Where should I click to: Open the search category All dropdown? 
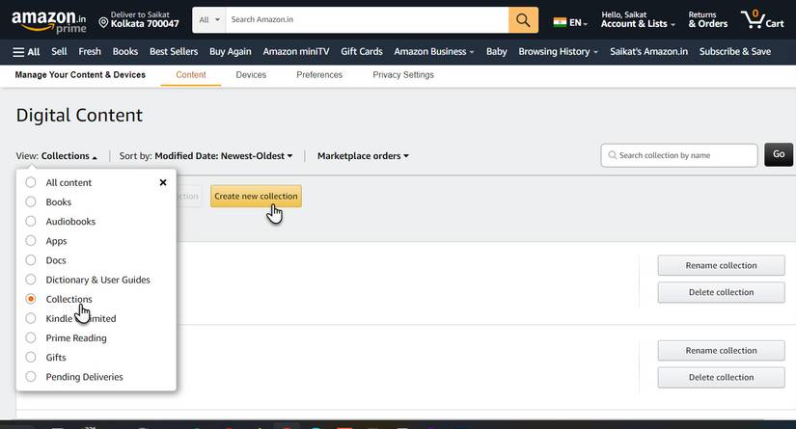209,20
